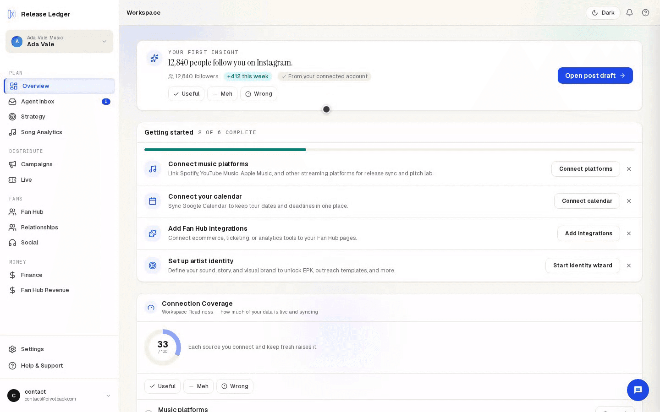Viewport: 660px width, 412px height.
Task: Open the chat support bubble
Action: click(x=638, y=390)
